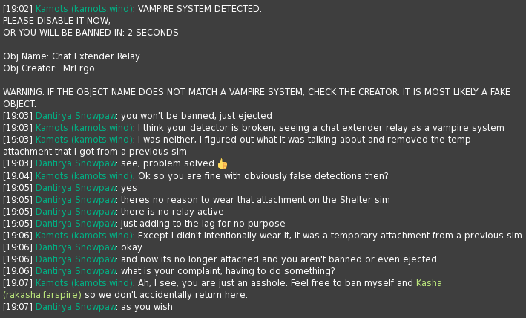Click the 'Obj Name: Chat Extender Relay' text
526x318 pixels.
click(x=71, y=56)
